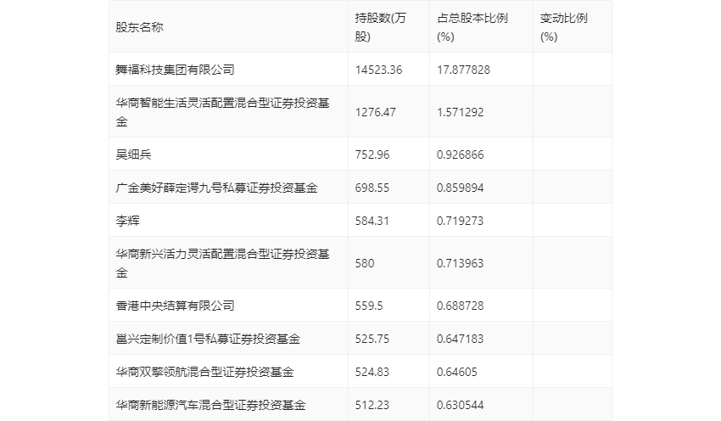The height and width of the screenshot is (421, 721).
Task: Click the value 559.5
Action: tap(369, 305)
